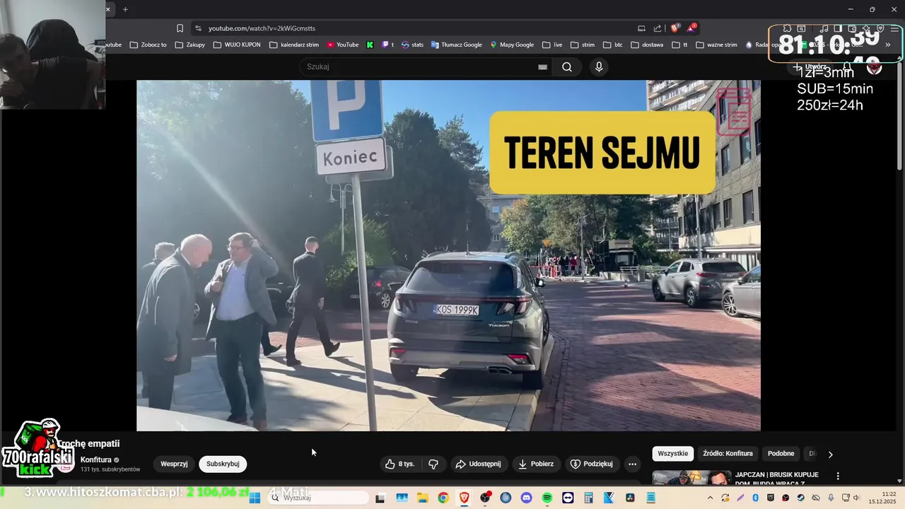Show hidden tray icons chevron
Screen dimensions: 905x509
coord(710,498)
